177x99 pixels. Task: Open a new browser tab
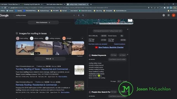tap(91, 4)
